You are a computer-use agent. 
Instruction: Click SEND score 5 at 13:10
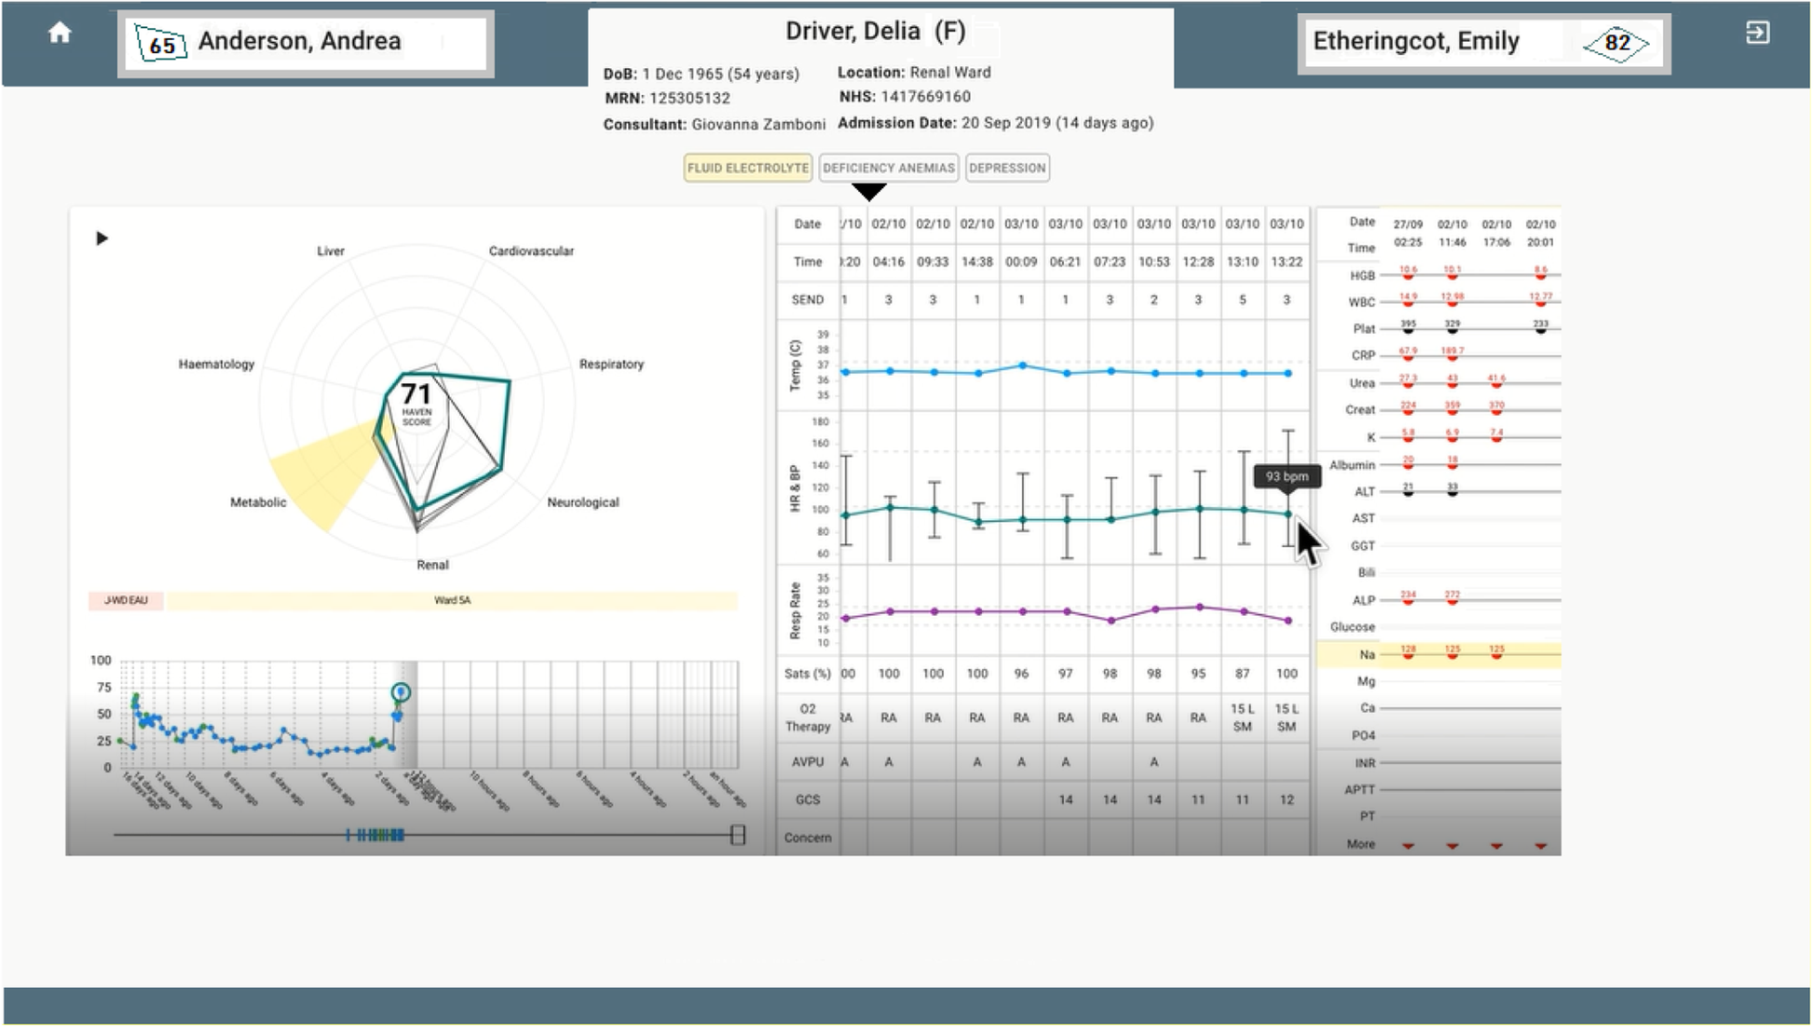tap(1242, 300)
